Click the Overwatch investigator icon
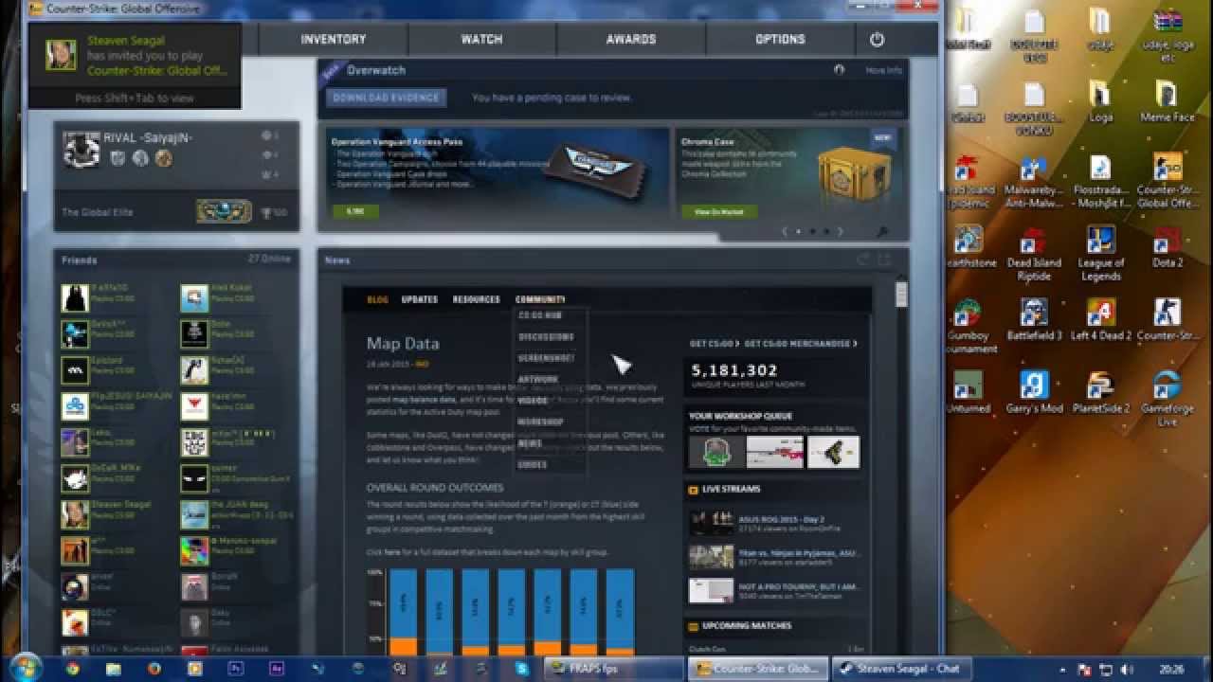Image resolution: width=1213 pixels, height=682 pixels. [x=839, y=70]
